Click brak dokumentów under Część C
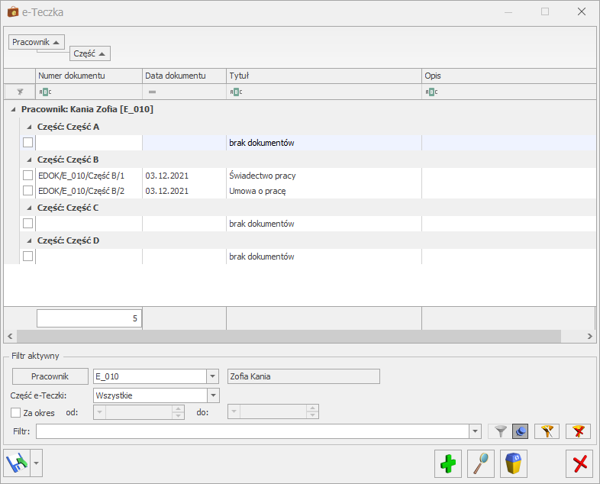Viewport: 600px width, 484px height. coord(261,224)
